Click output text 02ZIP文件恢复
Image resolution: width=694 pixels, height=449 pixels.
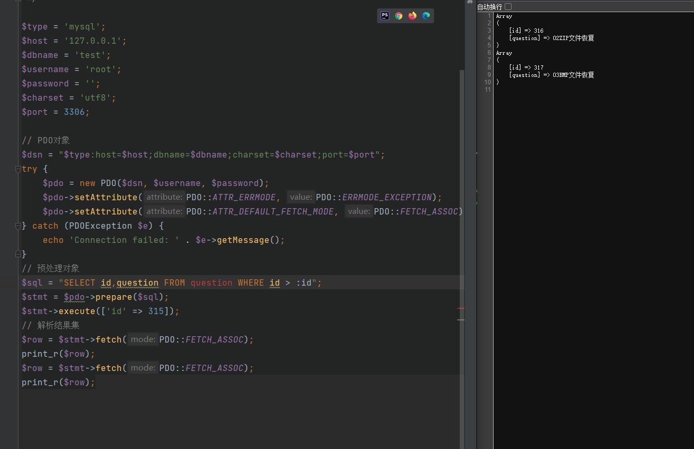pyautogui.click(x=573, y=38)
